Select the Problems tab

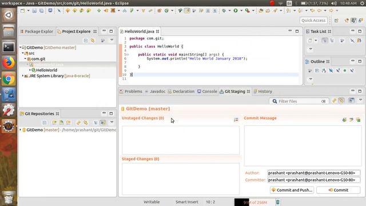coord(131,92)
